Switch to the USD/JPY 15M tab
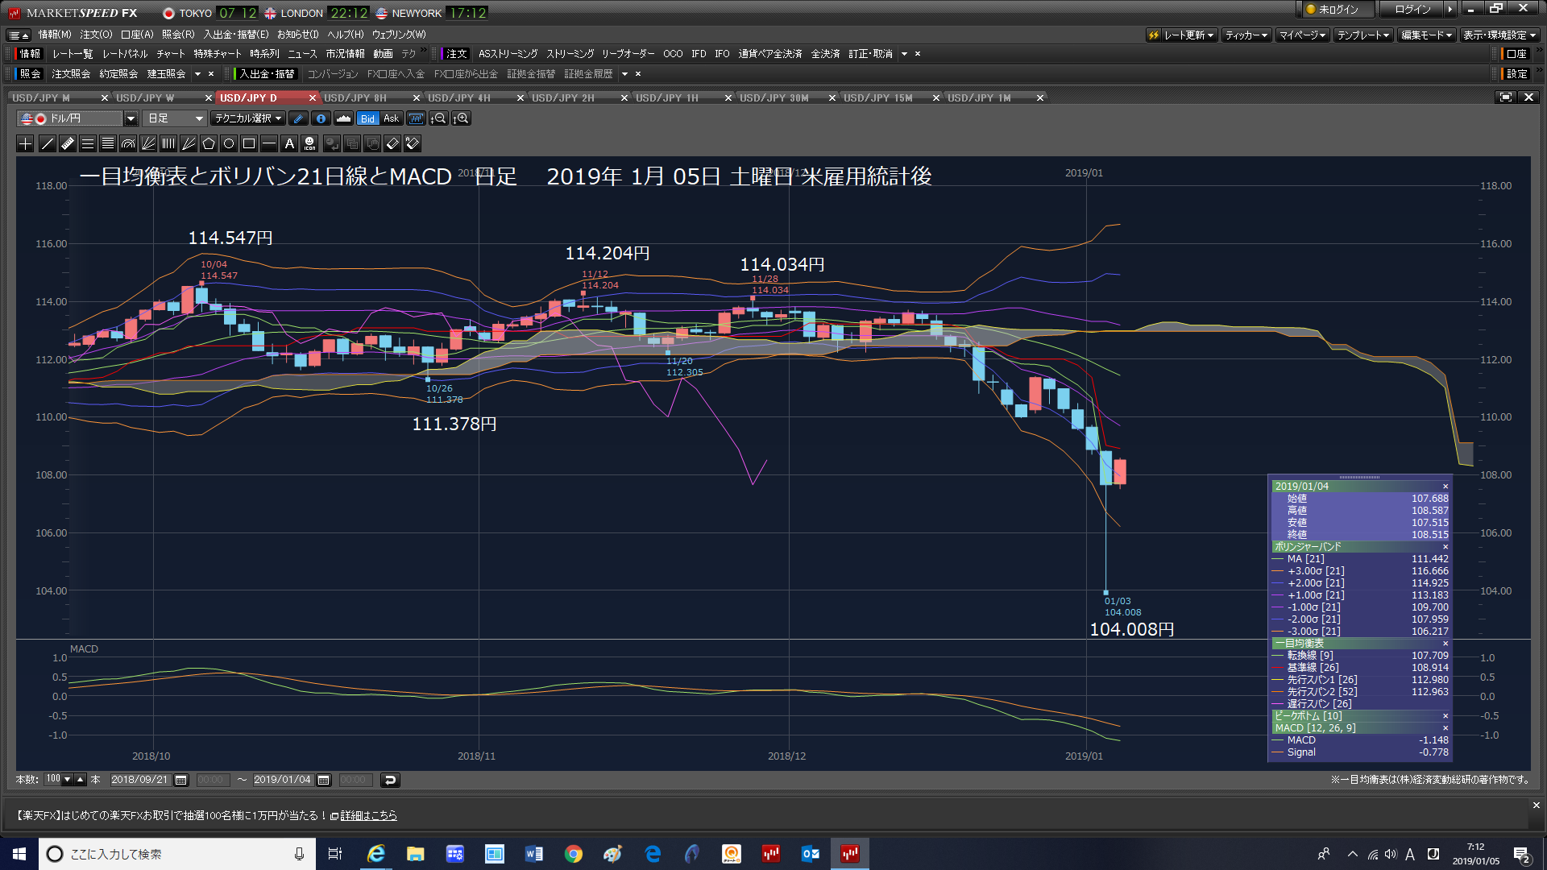Image resolution: width=1547 pixels, height=870 pixels. coord(877,97)
